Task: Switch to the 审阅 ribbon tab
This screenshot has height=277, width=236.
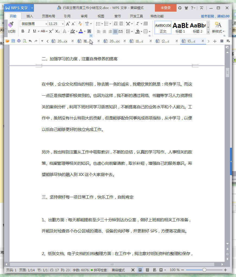Action: coord(84,16)
